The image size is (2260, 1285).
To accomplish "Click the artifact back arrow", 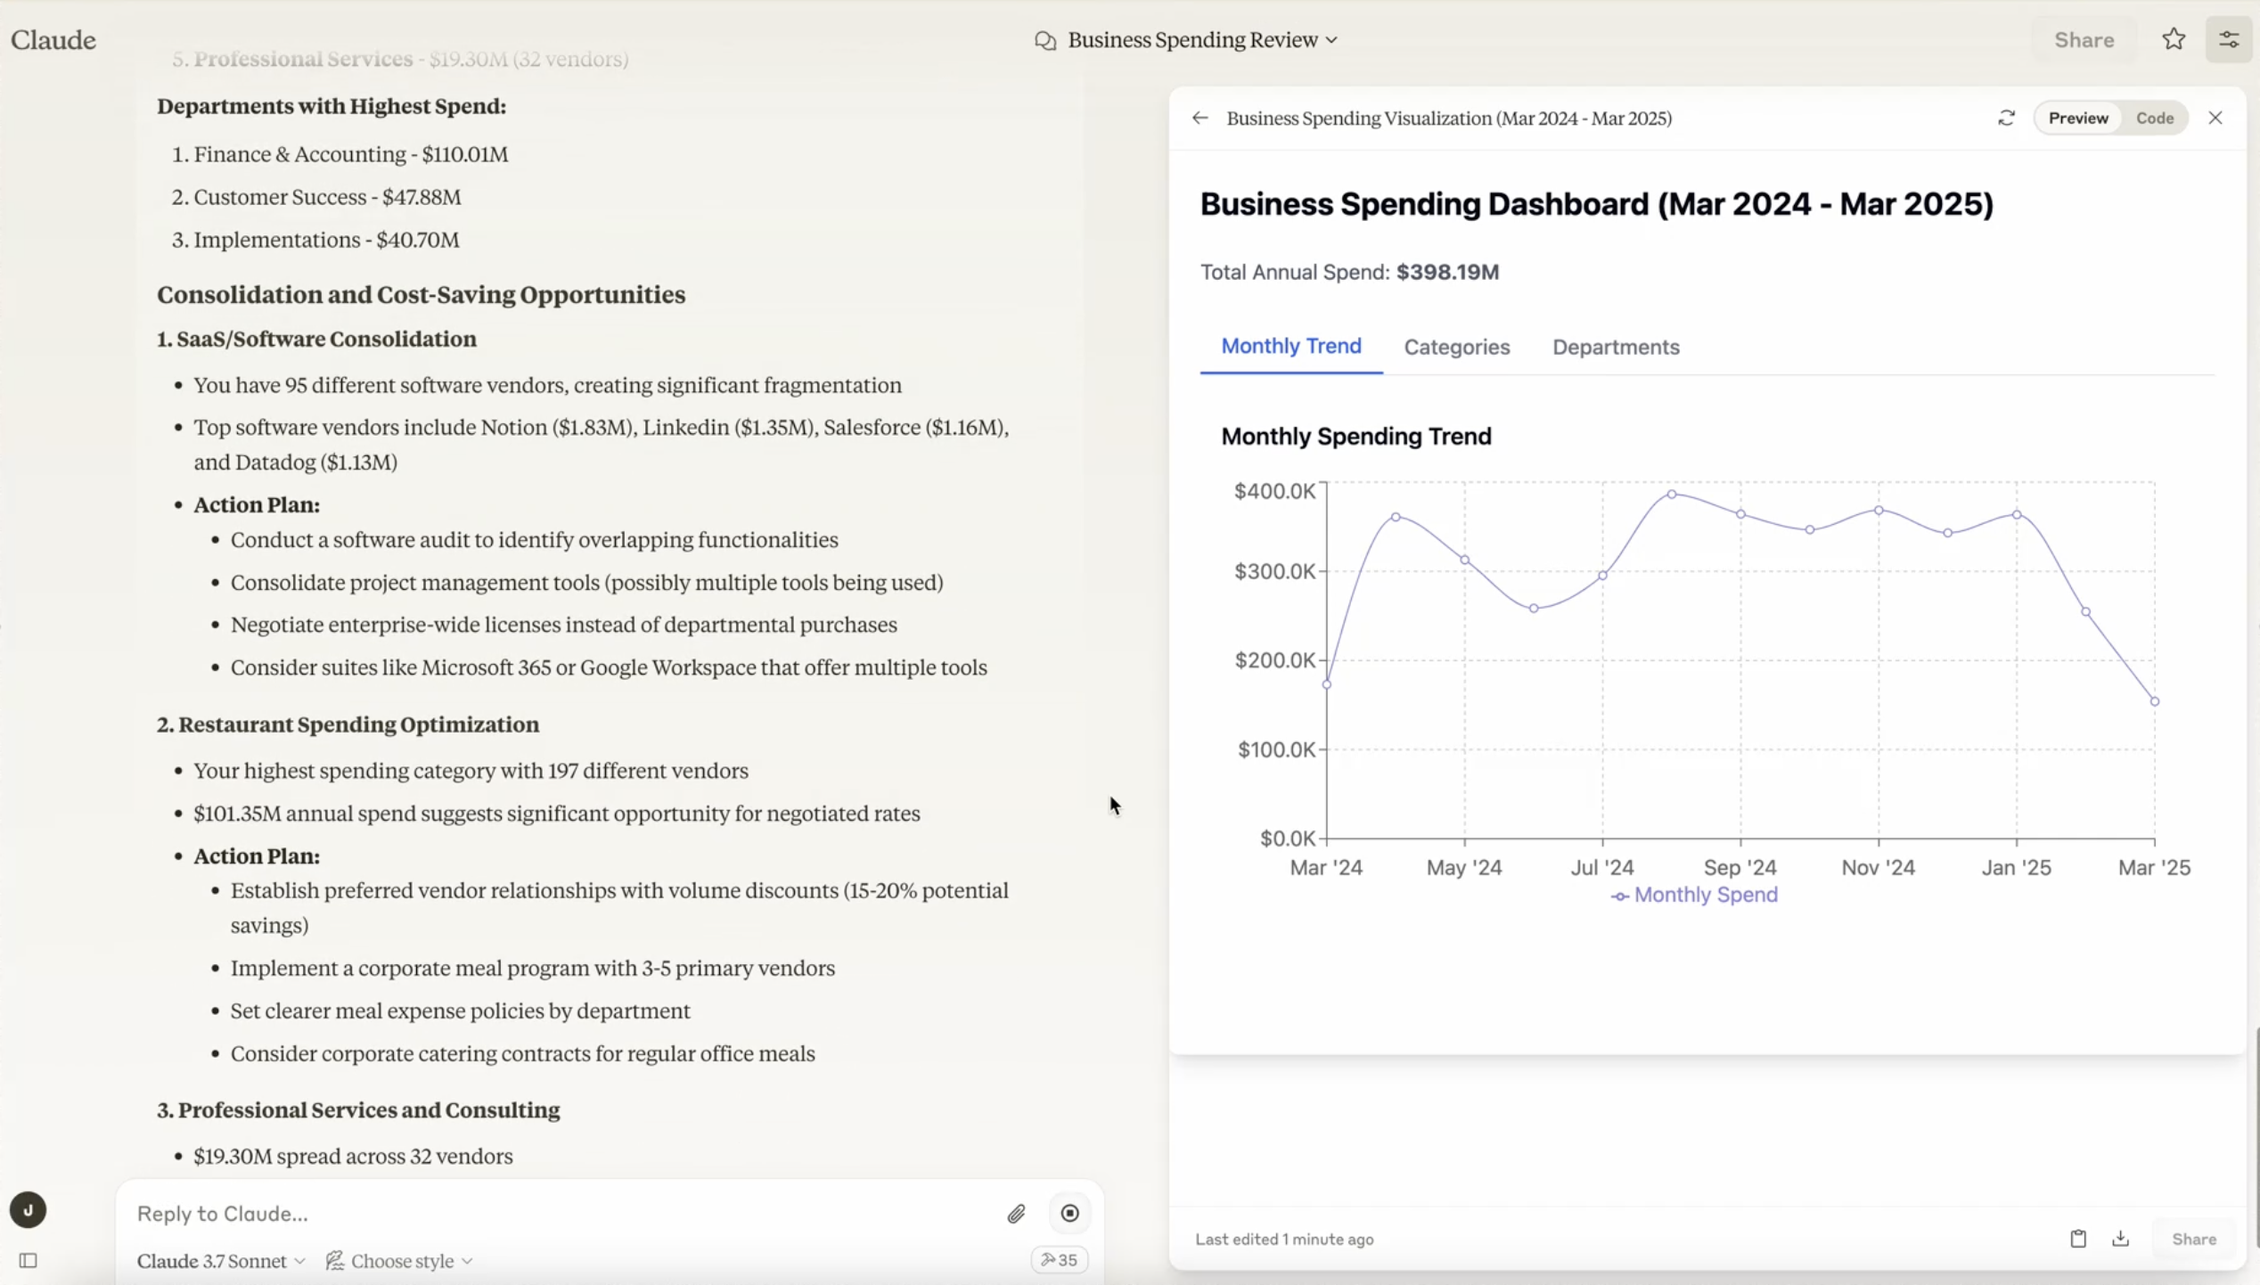I will 1200,118.
